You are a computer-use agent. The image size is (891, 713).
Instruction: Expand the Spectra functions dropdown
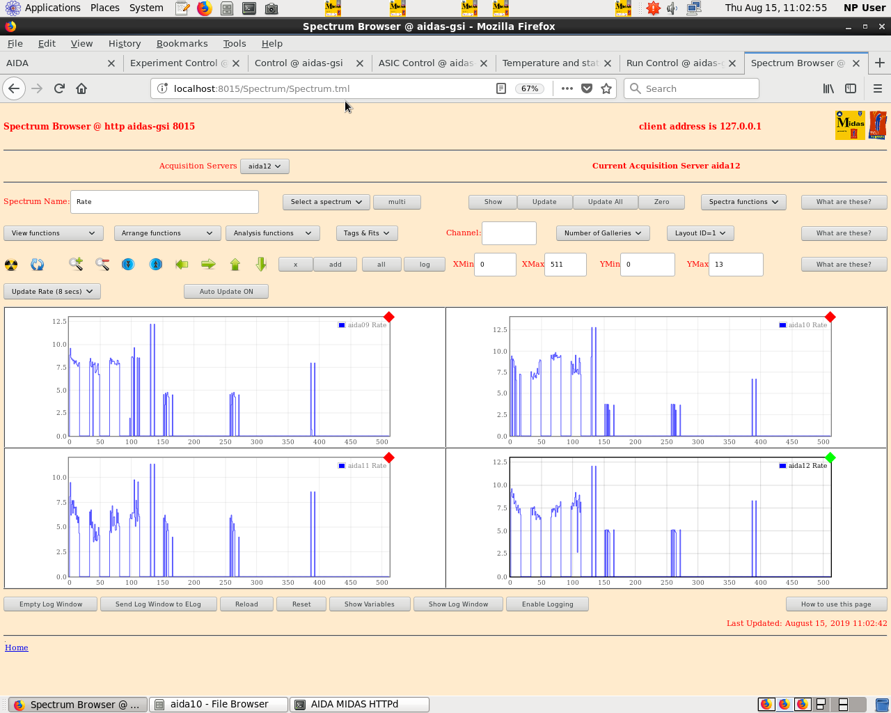[x=743, y=202]
